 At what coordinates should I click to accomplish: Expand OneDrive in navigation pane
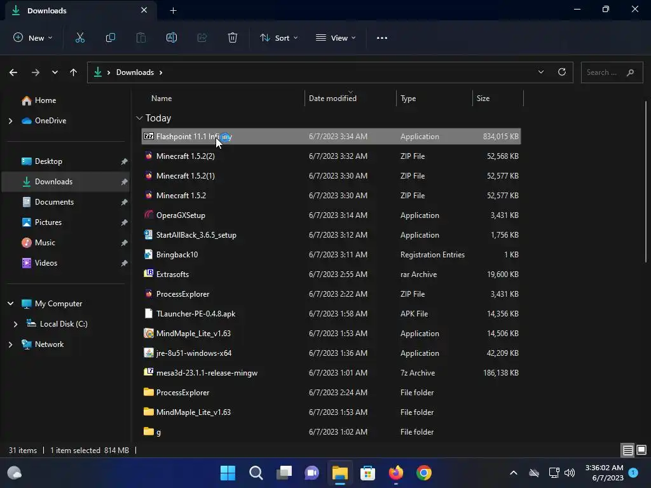pos(10,121)
